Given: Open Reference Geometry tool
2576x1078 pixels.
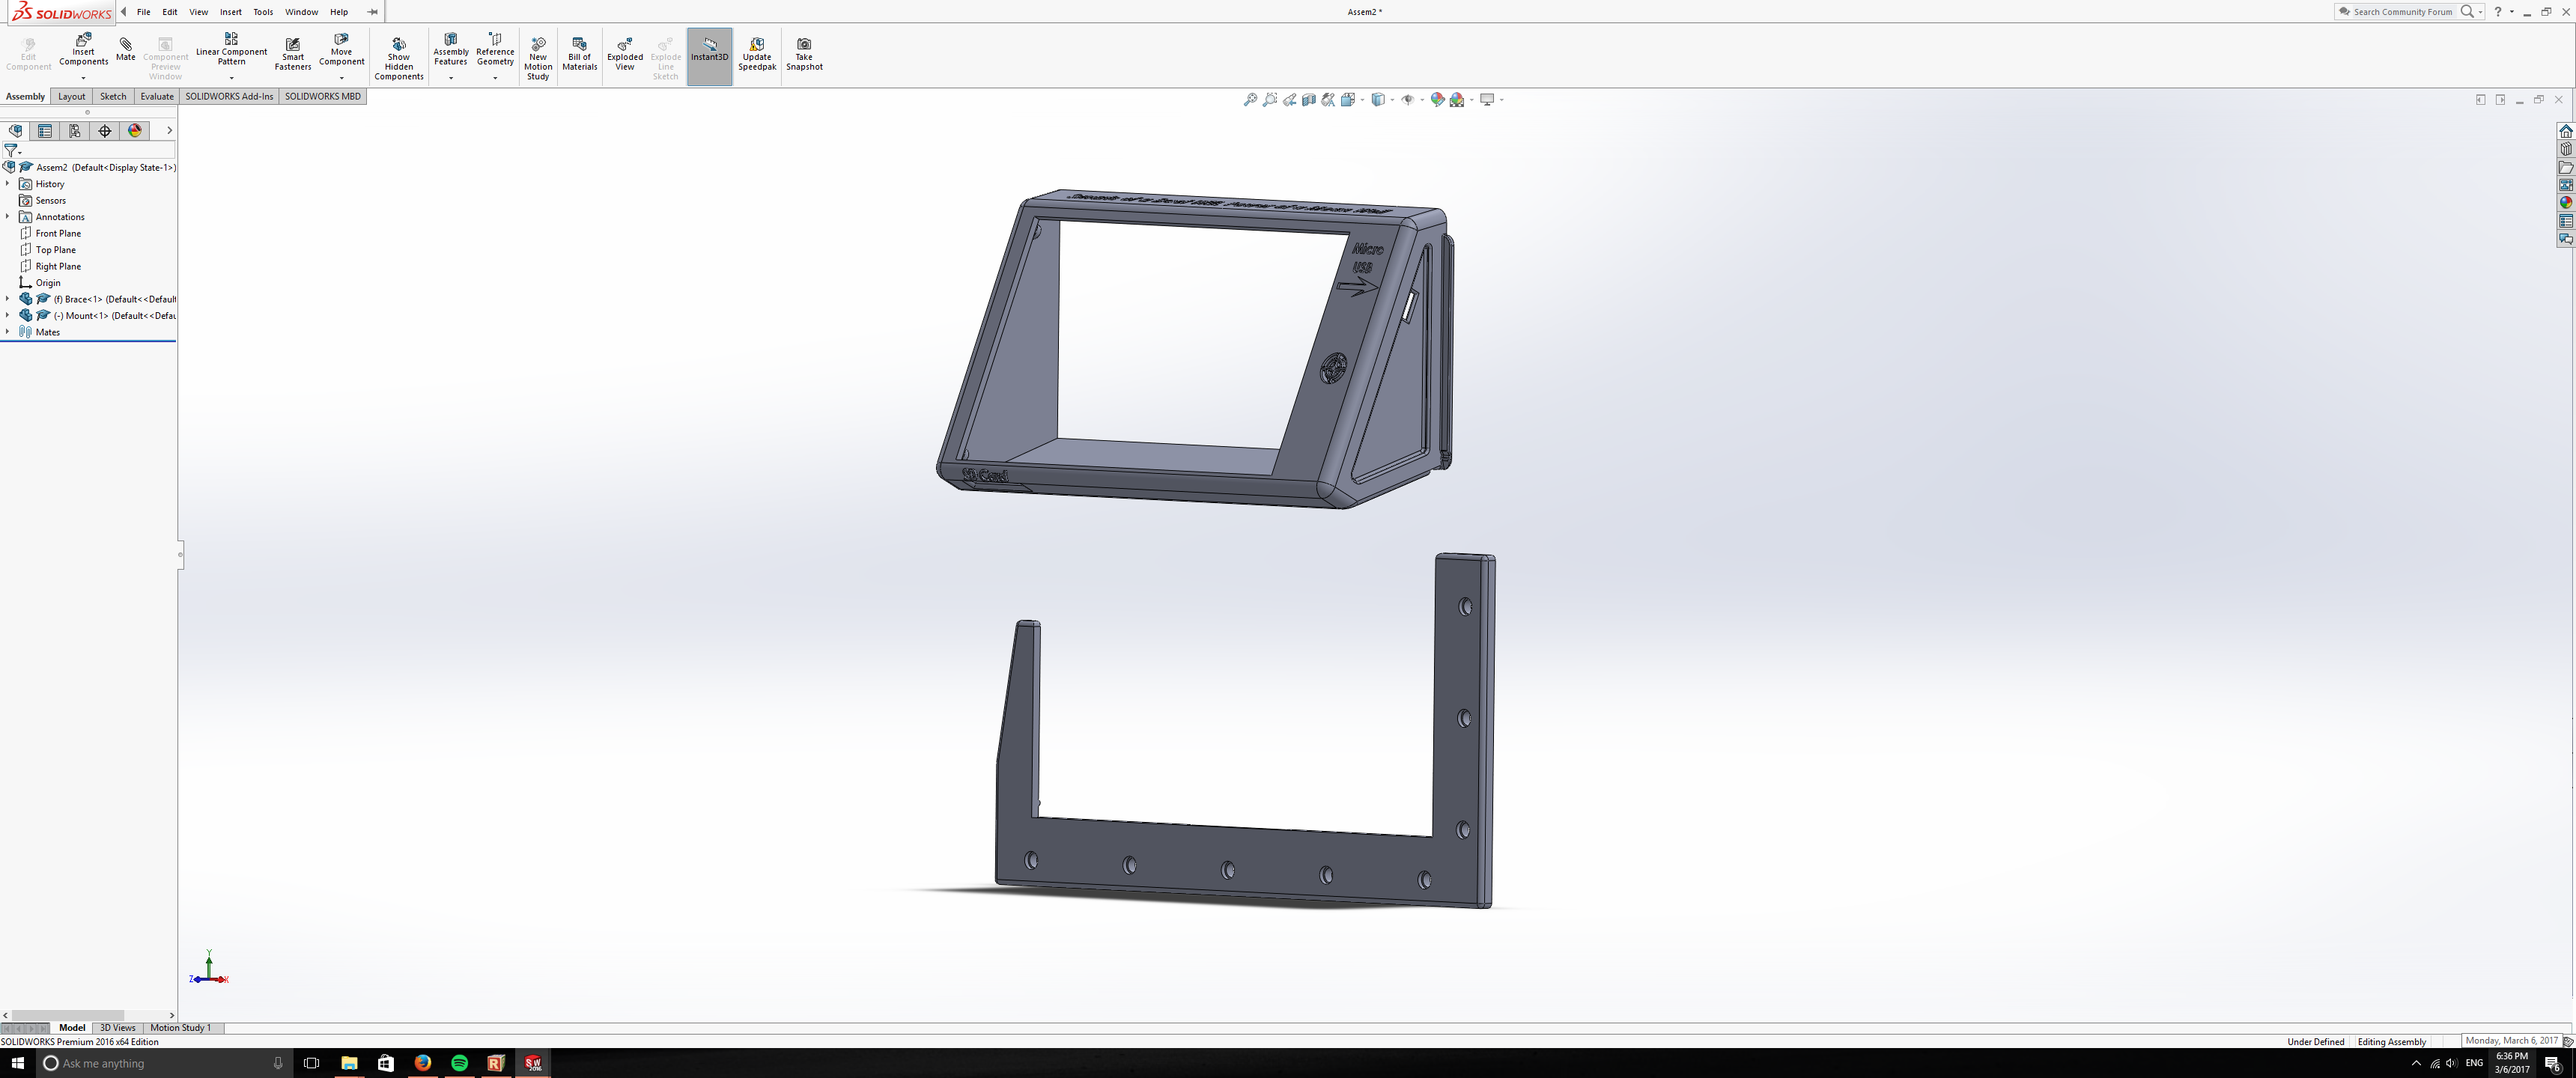Looking at the screenshot, I should (x=495, y=50).
